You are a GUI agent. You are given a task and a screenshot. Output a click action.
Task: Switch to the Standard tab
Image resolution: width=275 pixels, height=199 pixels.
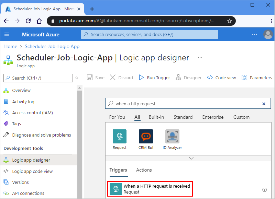pos(183,117)
